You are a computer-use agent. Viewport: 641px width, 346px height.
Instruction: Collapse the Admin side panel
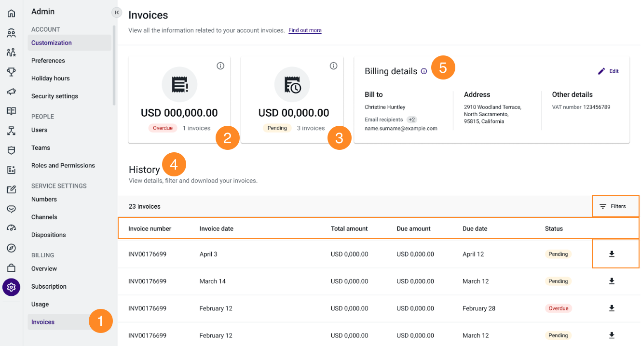[x=116, y=13]
